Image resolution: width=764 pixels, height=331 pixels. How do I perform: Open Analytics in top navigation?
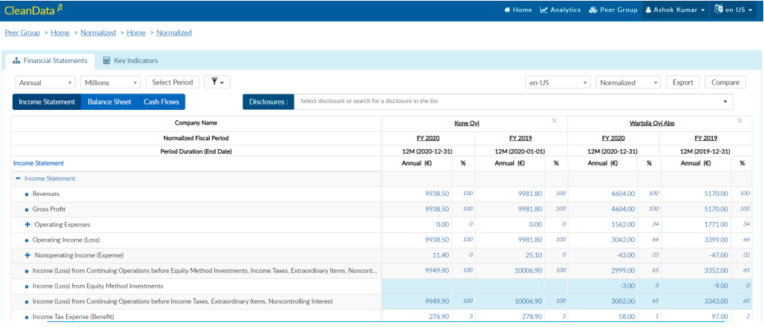[x=560, y=10]
